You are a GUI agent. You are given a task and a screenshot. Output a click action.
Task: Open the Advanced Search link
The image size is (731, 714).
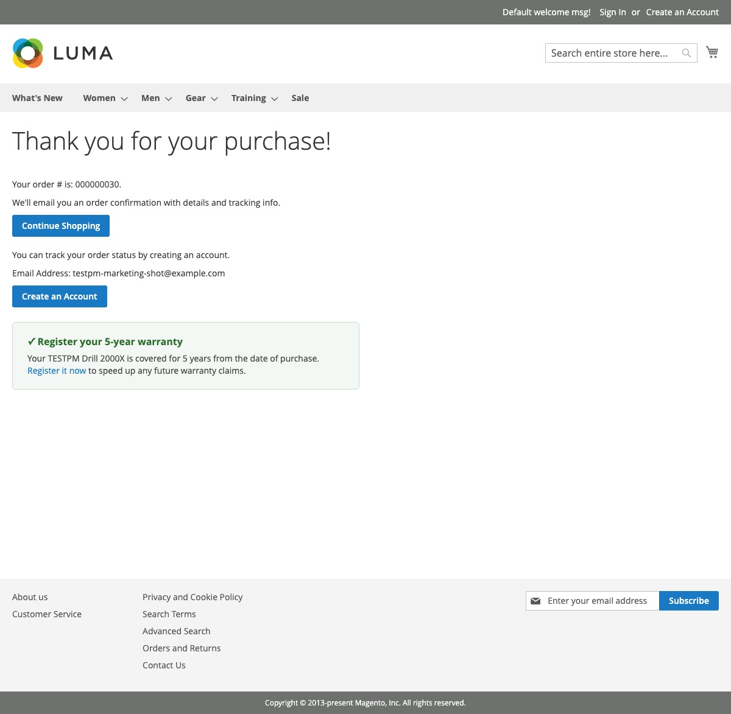(x=177, y=631)
